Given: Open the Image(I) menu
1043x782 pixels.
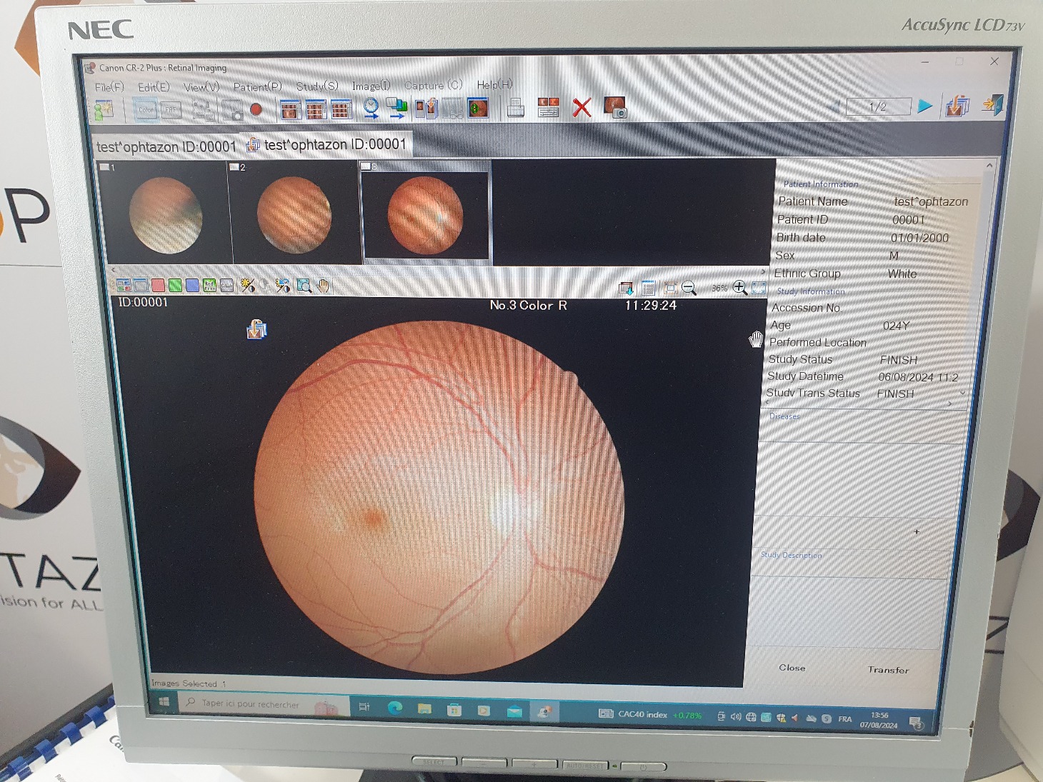Looking at the screenshot, I should click(371, 86).
